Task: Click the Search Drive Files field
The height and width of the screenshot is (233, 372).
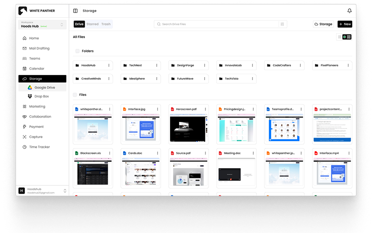Action: pos(217,24)
